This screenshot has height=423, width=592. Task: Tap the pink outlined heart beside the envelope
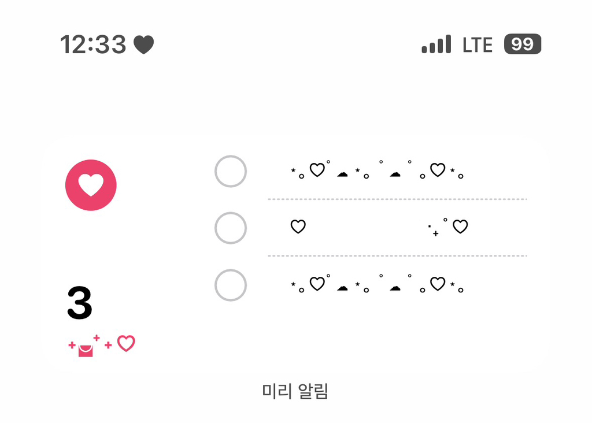[x=126, y=344]
